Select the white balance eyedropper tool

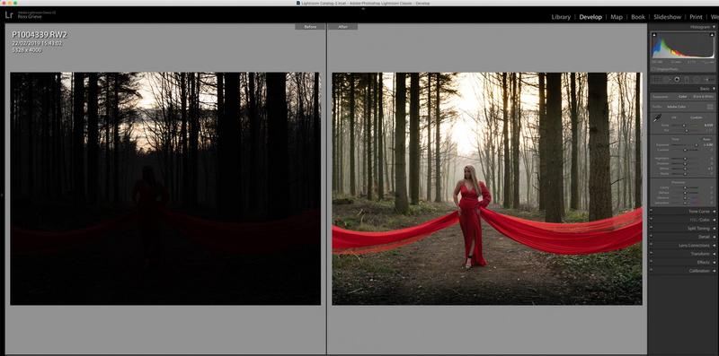(x=658, y=118)
